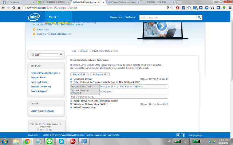Viewport: 233px width, 145px height.
Task: Switch to the Intel Driver Update Utility tab
Action: point(88,3)
